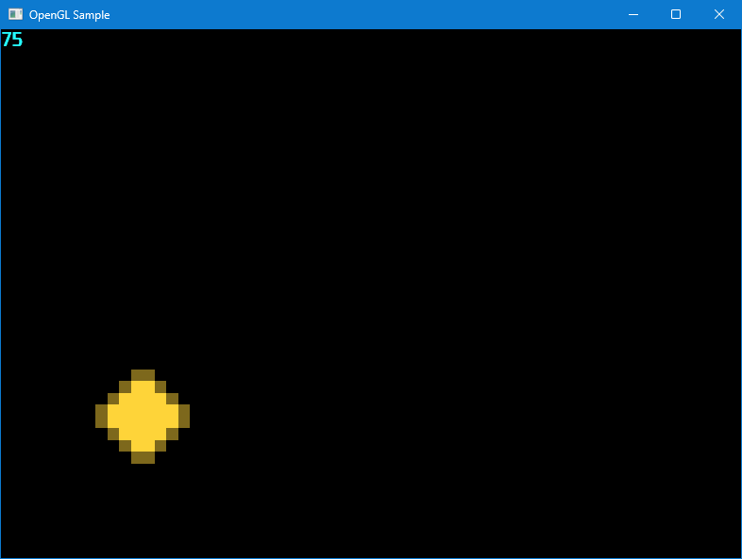Click the cyan counter text "75"
742x559 pixels.
12,40
